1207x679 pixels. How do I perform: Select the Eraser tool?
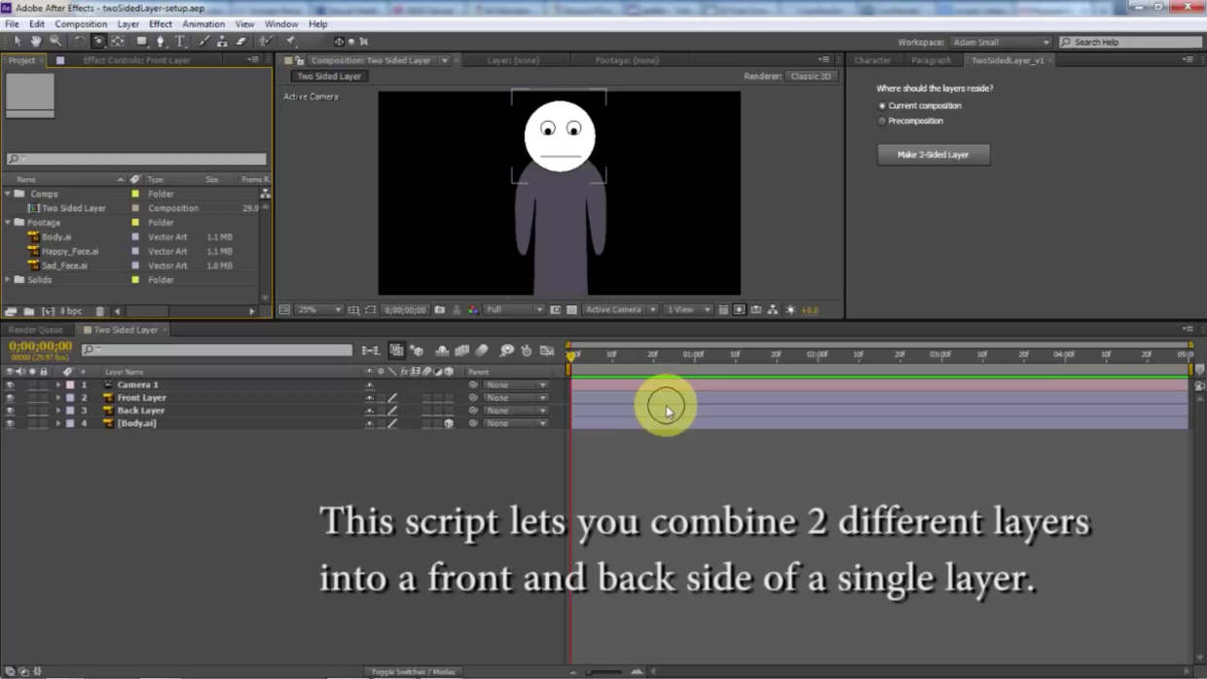(x=241, y=41)
